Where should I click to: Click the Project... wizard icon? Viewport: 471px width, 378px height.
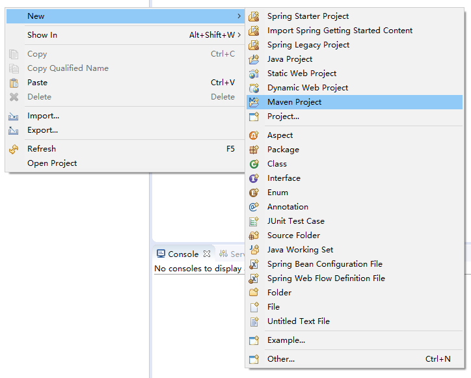click(x=254, y=116)
